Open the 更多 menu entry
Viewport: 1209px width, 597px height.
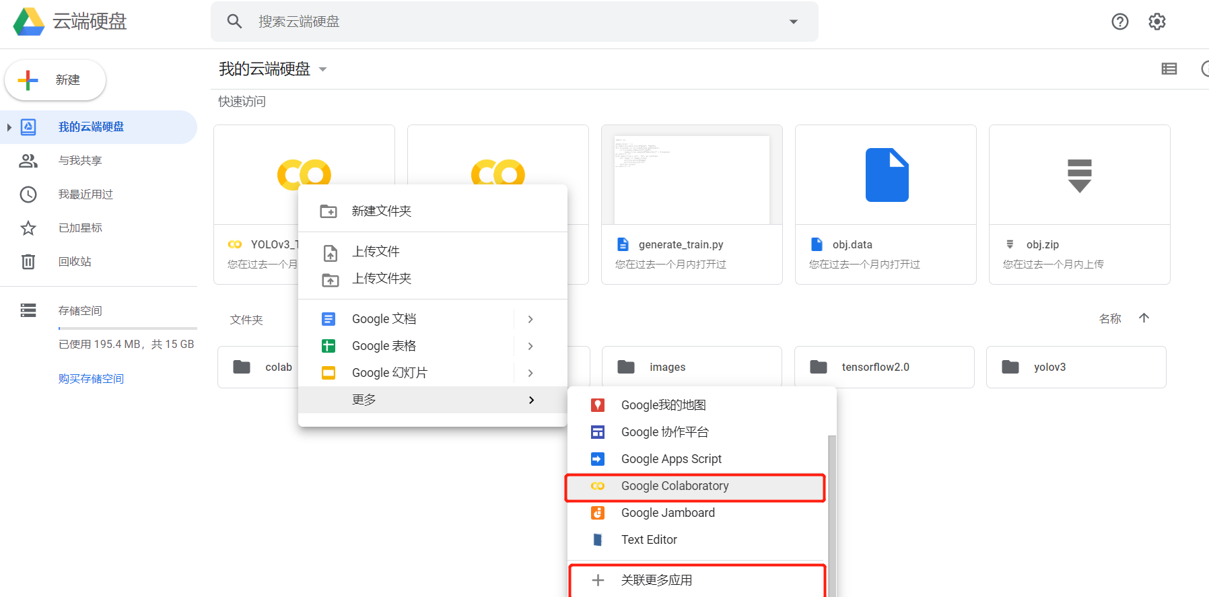click(x=433, y=400)
